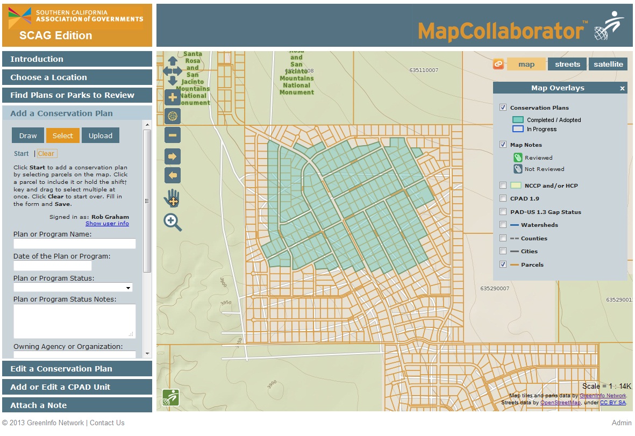Expand Edit a Conservation Plan section
This screenshot has height=436, width=635.
[x=77, y=369]
